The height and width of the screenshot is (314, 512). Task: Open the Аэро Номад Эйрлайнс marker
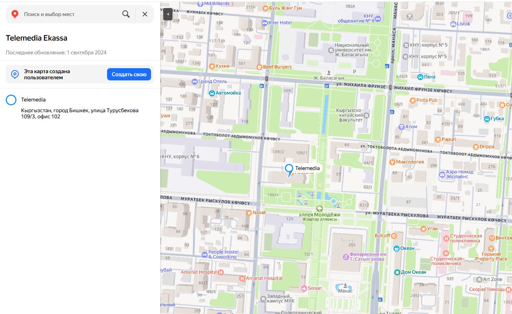(442, 175)
